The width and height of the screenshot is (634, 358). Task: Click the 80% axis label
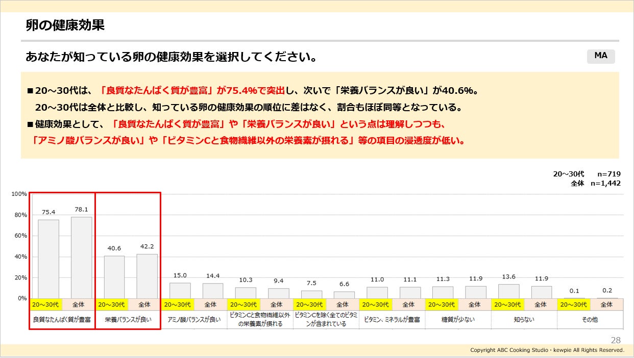[20, 215]
